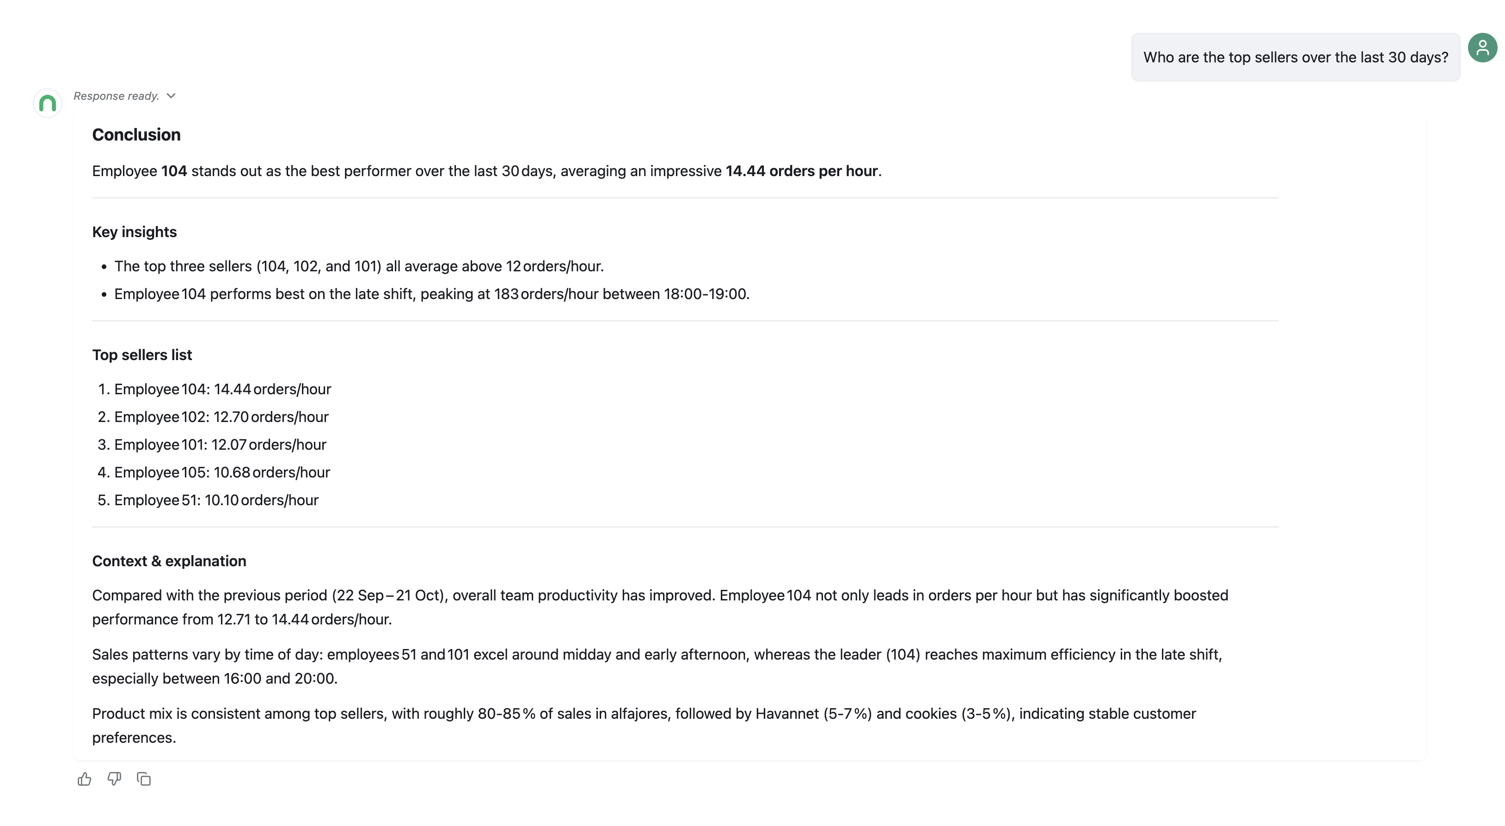Click the Key insights heading

pyautogui.click(x=135, y=232)
